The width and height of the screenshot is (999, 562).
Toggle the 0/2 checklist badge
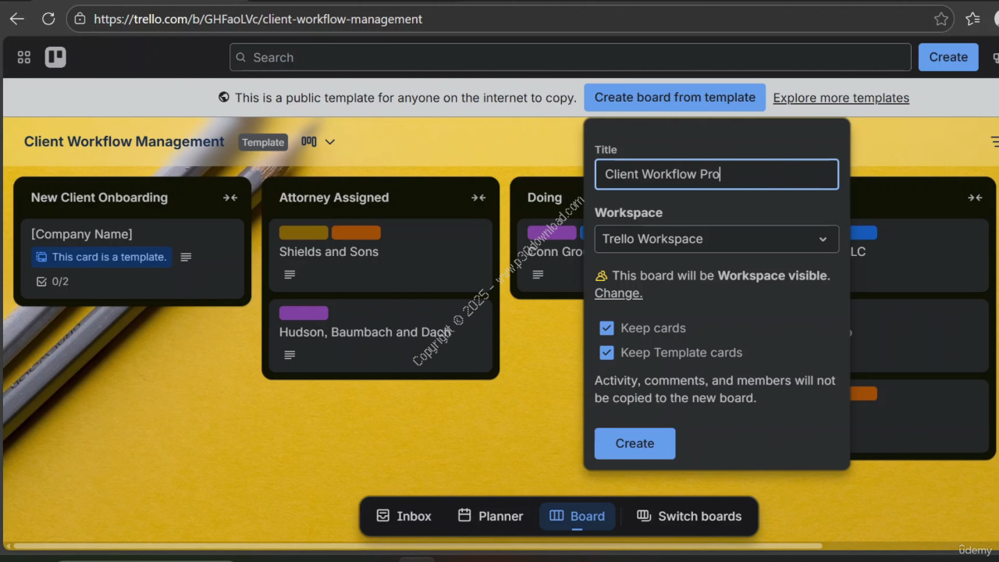[53, 281]
